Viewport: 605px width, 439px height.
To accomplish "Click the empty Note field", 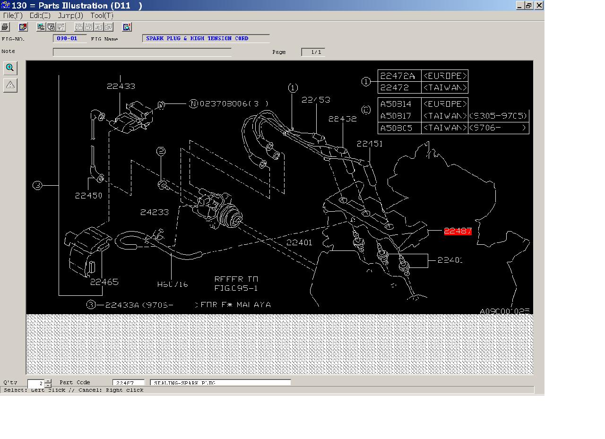I will click(x=142, y=52).
